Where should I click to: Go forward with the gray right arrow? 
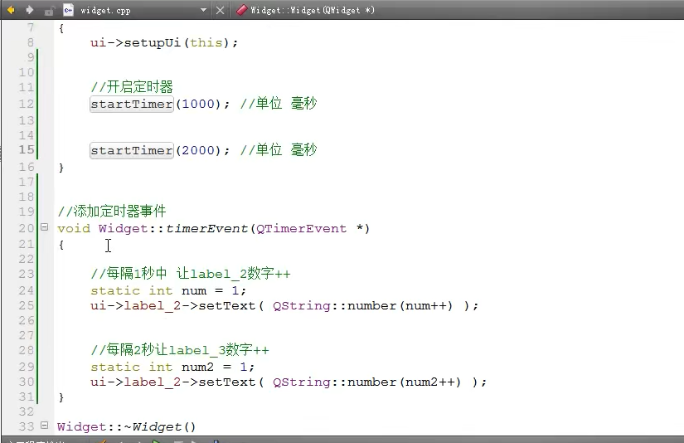tap(30, 10)
